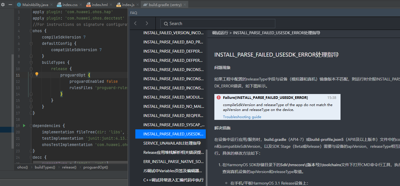Close the index.hml tab
The image size is (400, 186).
click(x=110, y=5)
